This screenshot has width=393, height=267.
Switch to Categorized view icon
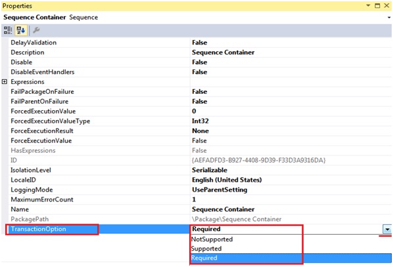click(8, 30)
